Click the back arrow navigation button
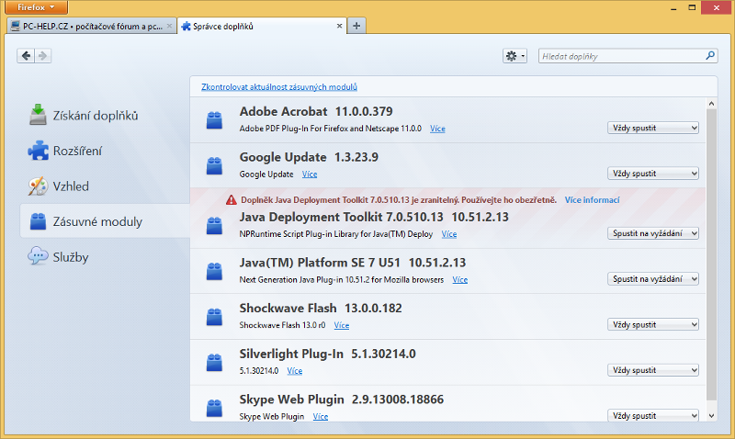The image size is (735, 439). pyautogui.click(x=26, y=56)
